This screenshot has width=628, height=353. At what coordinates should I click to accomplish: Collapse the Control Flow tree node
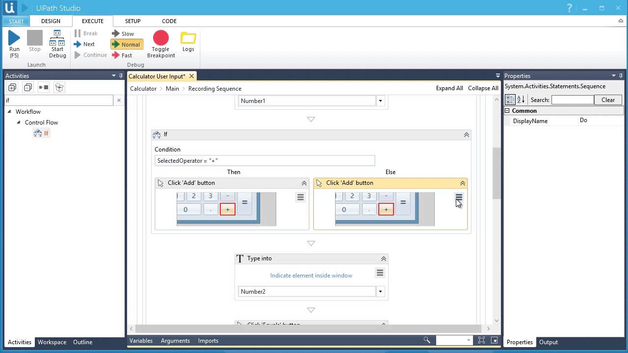coord(19,123)
